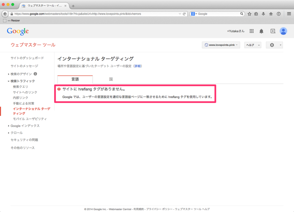Open サイトのダッシュボード

coord(27,58)
